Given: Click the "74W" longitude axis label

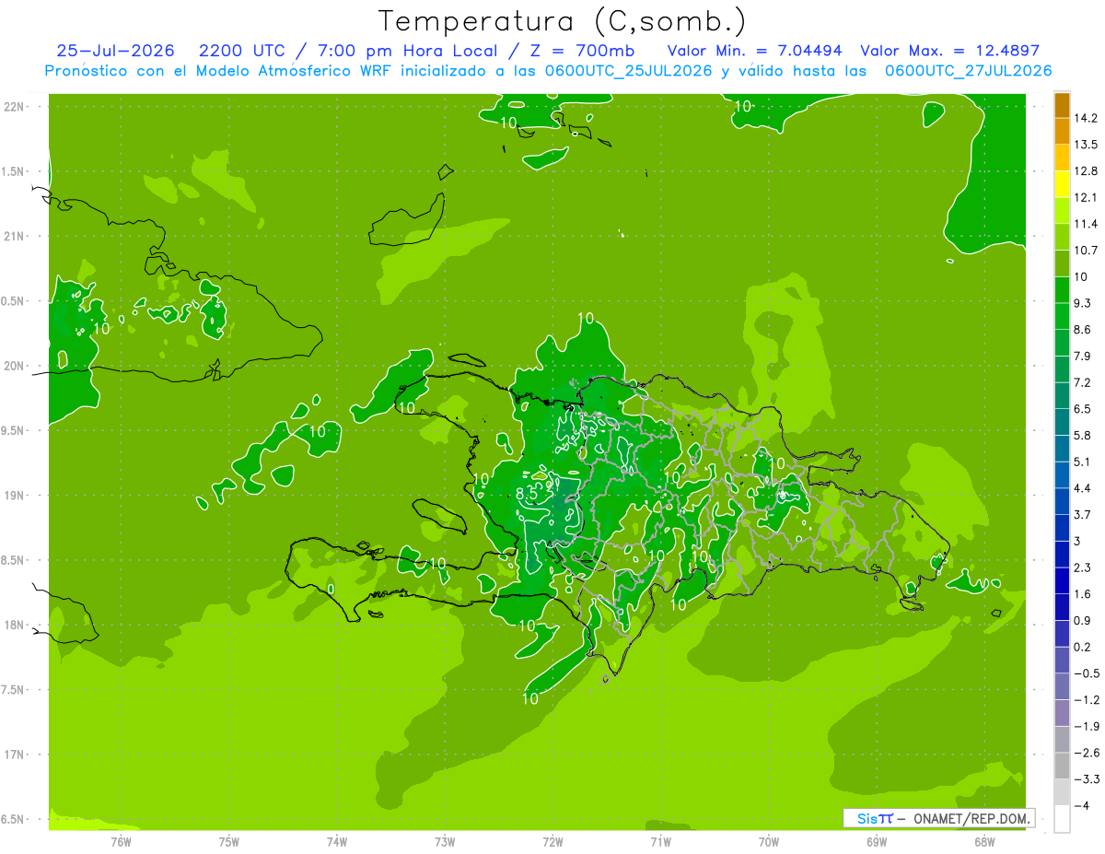Looking at the screenshot, I should 337,842.
